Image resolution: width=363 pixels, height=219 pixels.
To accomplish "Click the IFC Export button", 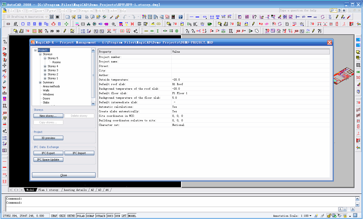I will (x=48, y=153).
